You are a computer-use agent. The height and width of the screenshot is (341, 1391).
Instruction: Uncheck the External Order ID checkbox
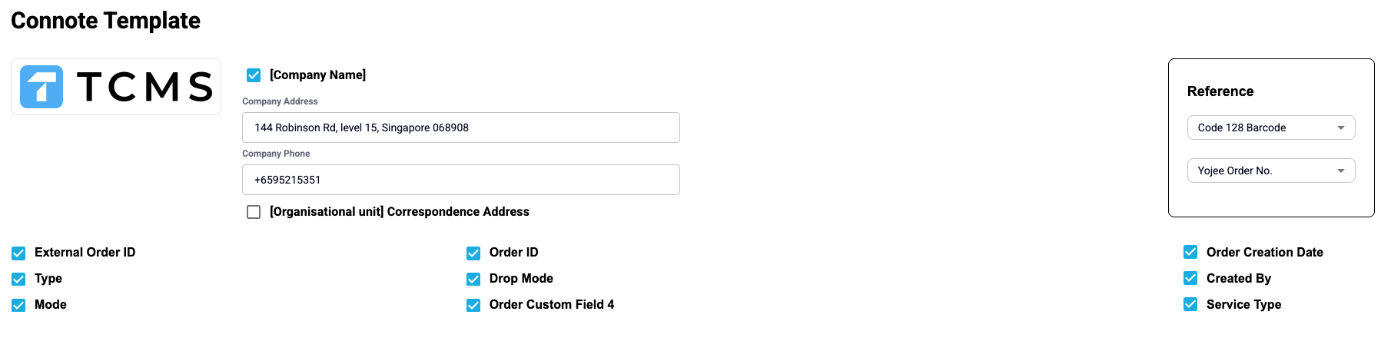click(x=18, y=253)
